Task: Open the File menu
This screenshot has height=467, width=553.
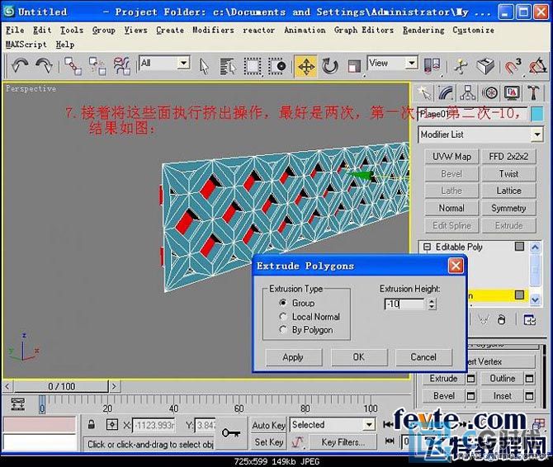Action: pos(15,30)
